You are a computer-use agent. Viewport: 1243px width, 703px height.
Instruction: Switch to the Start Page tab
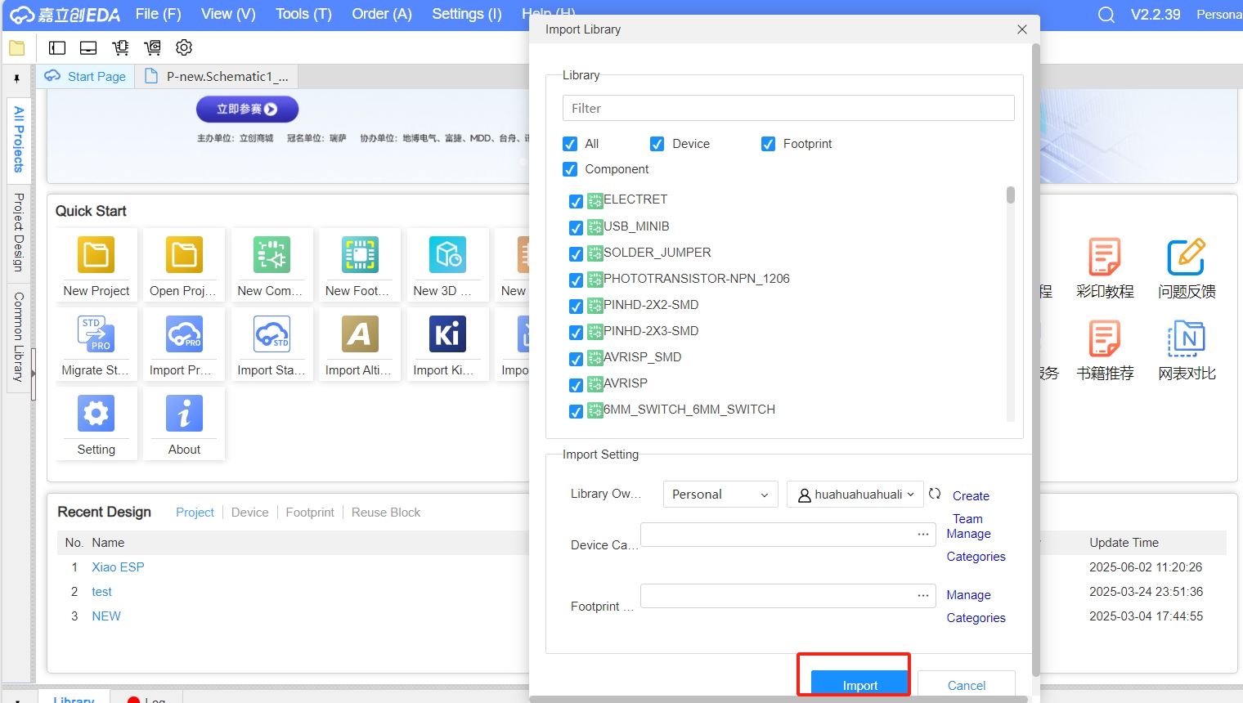86,76
